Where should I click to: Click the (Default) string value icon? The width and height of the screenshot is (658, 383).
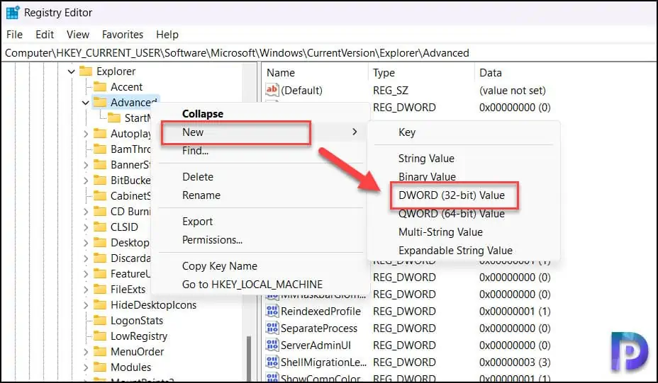click(x=272, y=90)
